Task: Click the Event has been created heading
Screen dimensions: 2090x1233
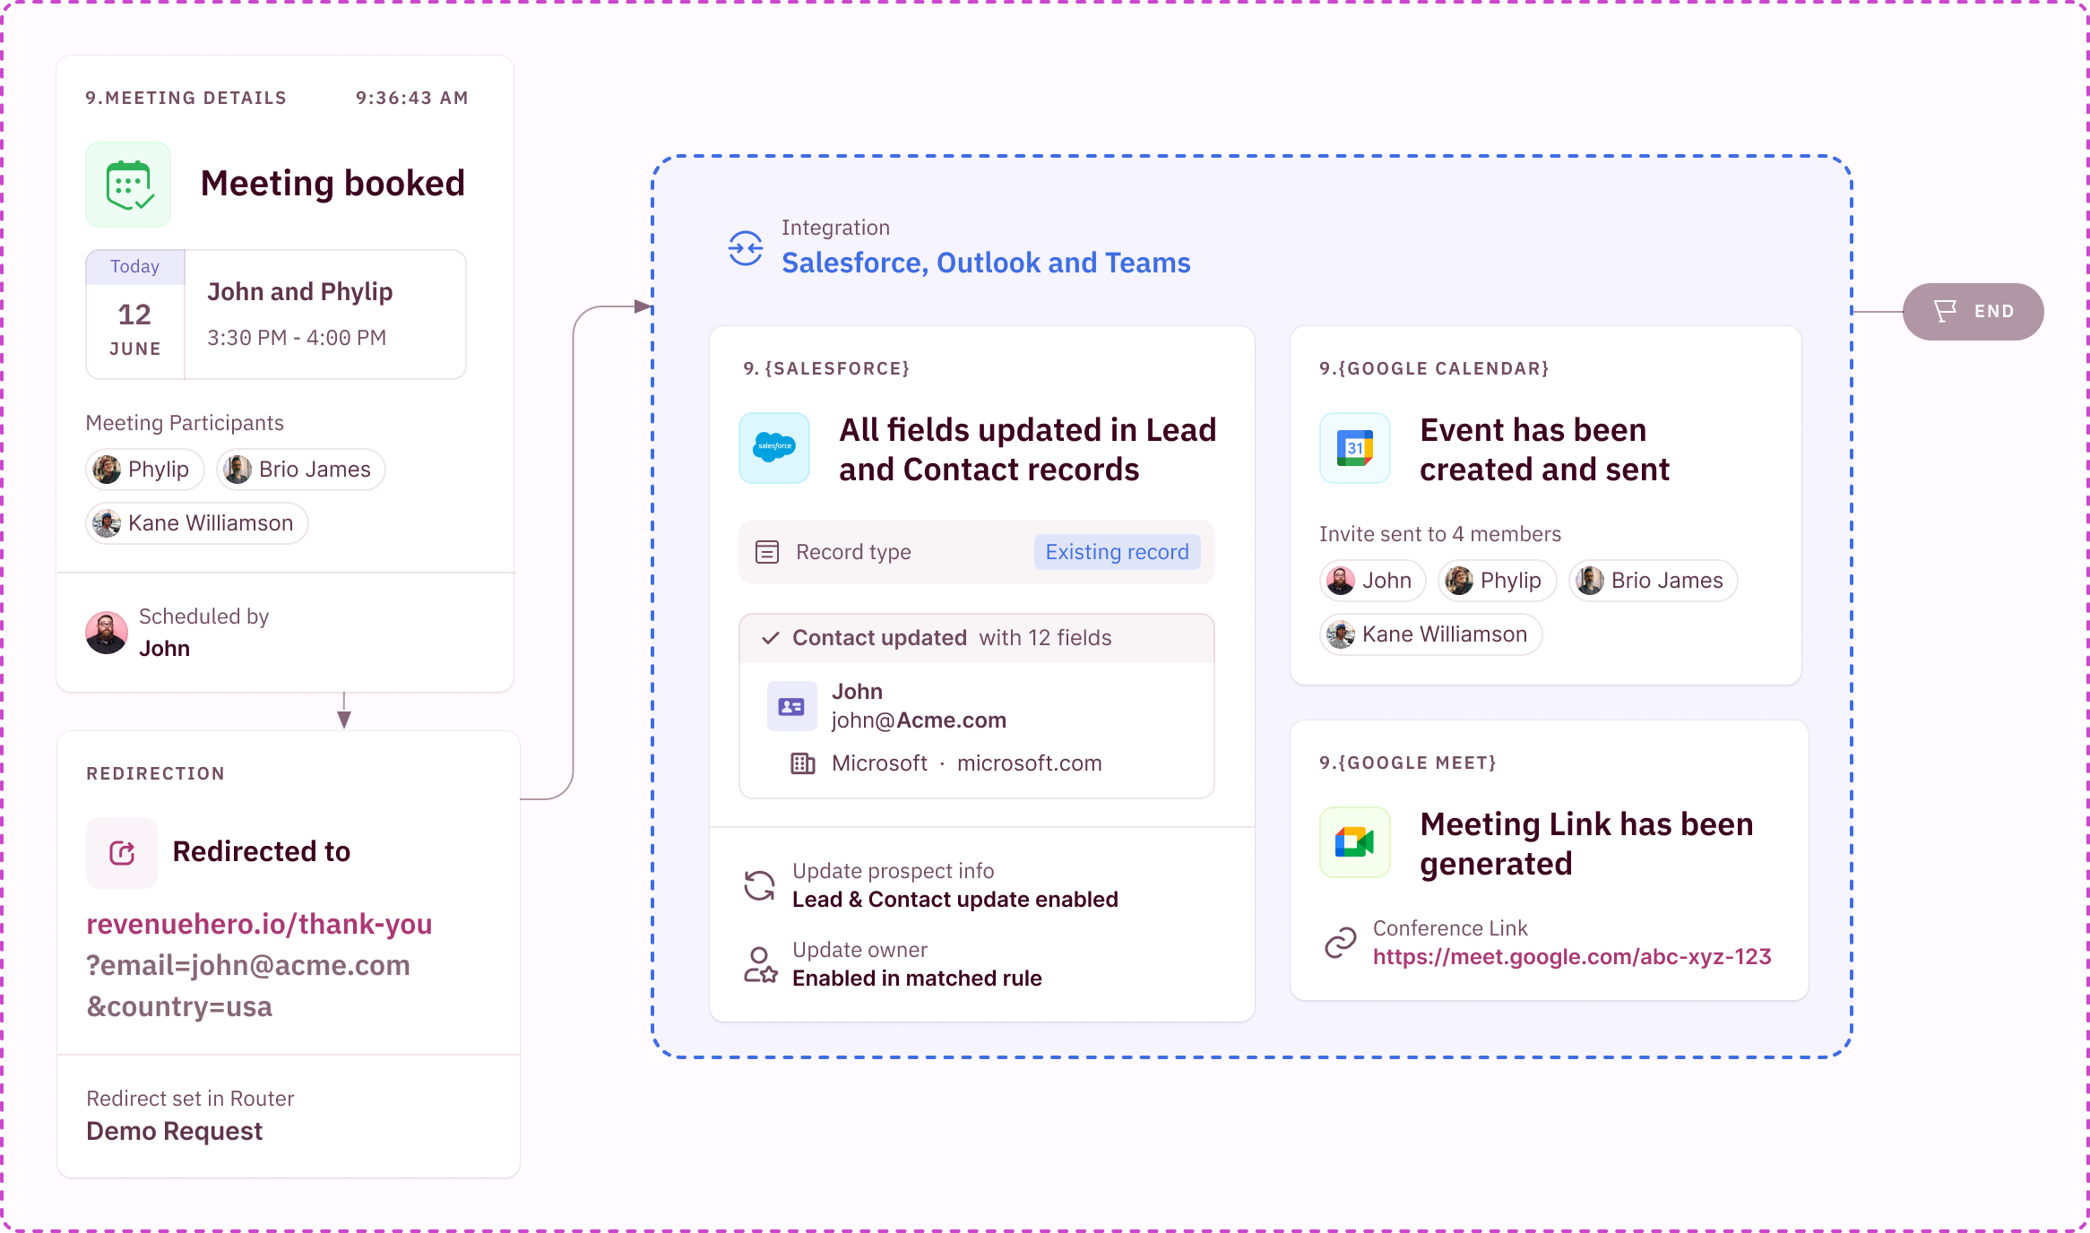Action: (x=1545, y=450)
